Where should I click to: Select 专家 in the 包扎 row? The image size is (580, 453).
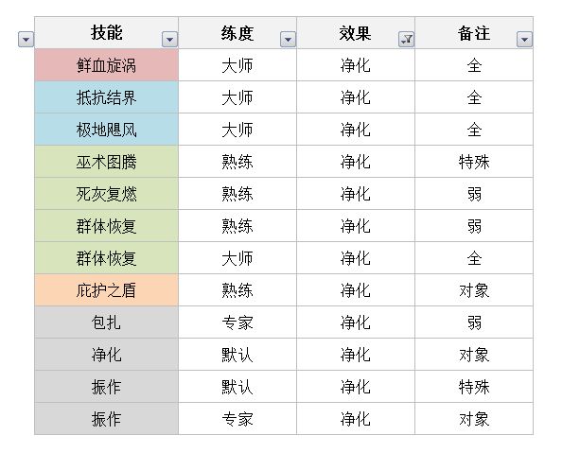coord(237,322)
